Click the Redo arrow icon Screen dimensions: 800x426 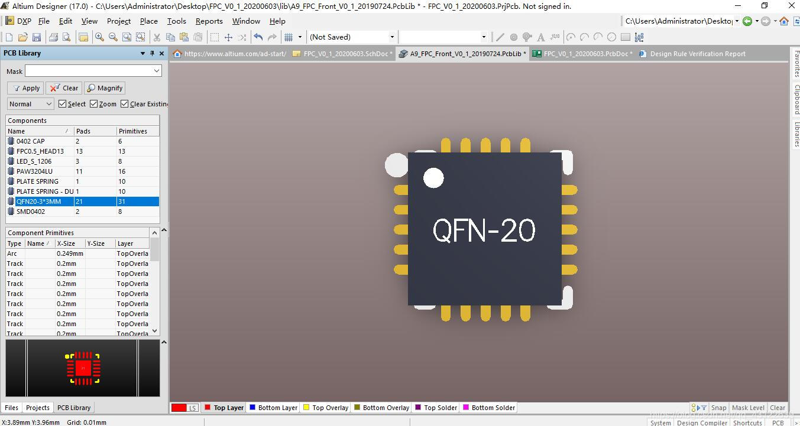coord(272,37)
